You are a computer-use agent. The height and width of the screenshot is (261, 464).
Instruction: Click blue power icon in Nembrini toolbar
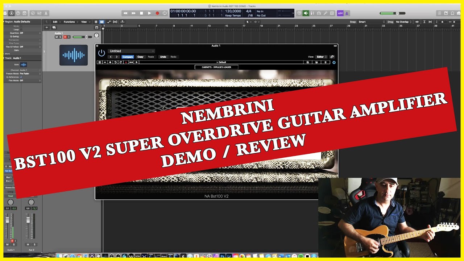(x=334, y=62)
